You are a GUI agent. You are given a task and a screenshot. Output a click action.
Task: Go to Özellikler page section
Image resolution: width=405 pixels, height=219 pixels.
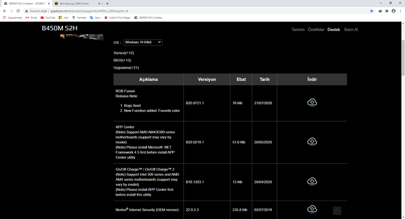click(315, 30)
